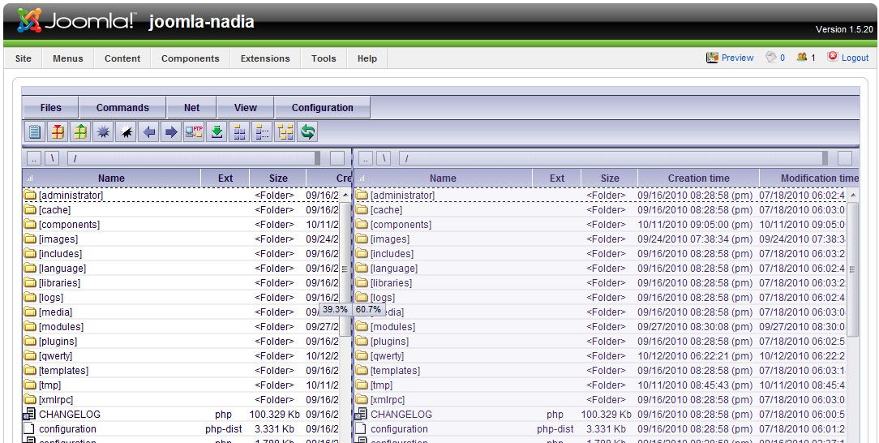Switch to folder tree view toolbar icon
Viewport: 879px width, 443px height.
285,132
